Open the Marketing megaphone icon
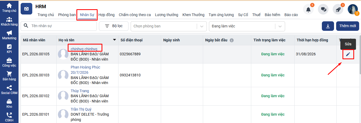This screenshot has height=123, width=361. tap(9, 35)
